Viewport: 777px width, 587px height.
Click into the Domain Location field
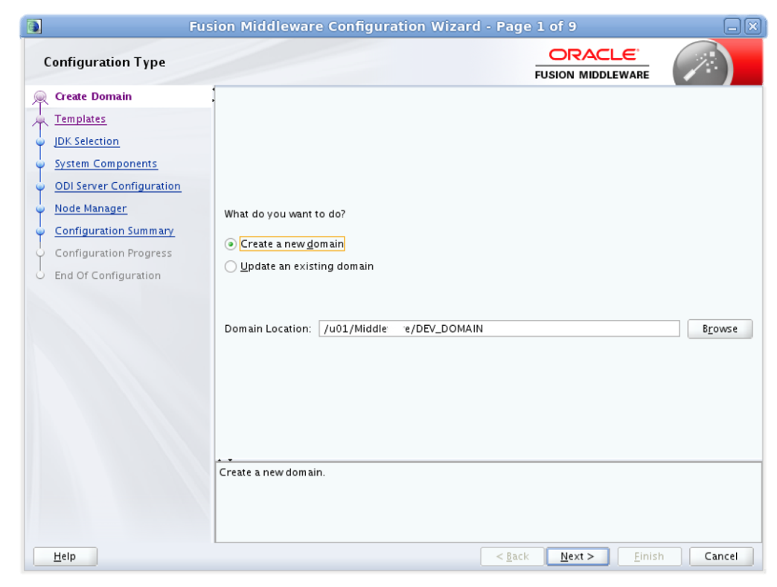[x=499, y=328]
